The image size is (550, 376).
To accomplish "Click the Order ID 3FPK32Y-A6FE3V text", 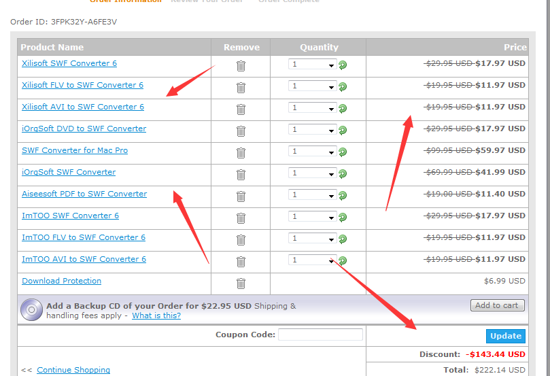I will (x=63, y=22).
